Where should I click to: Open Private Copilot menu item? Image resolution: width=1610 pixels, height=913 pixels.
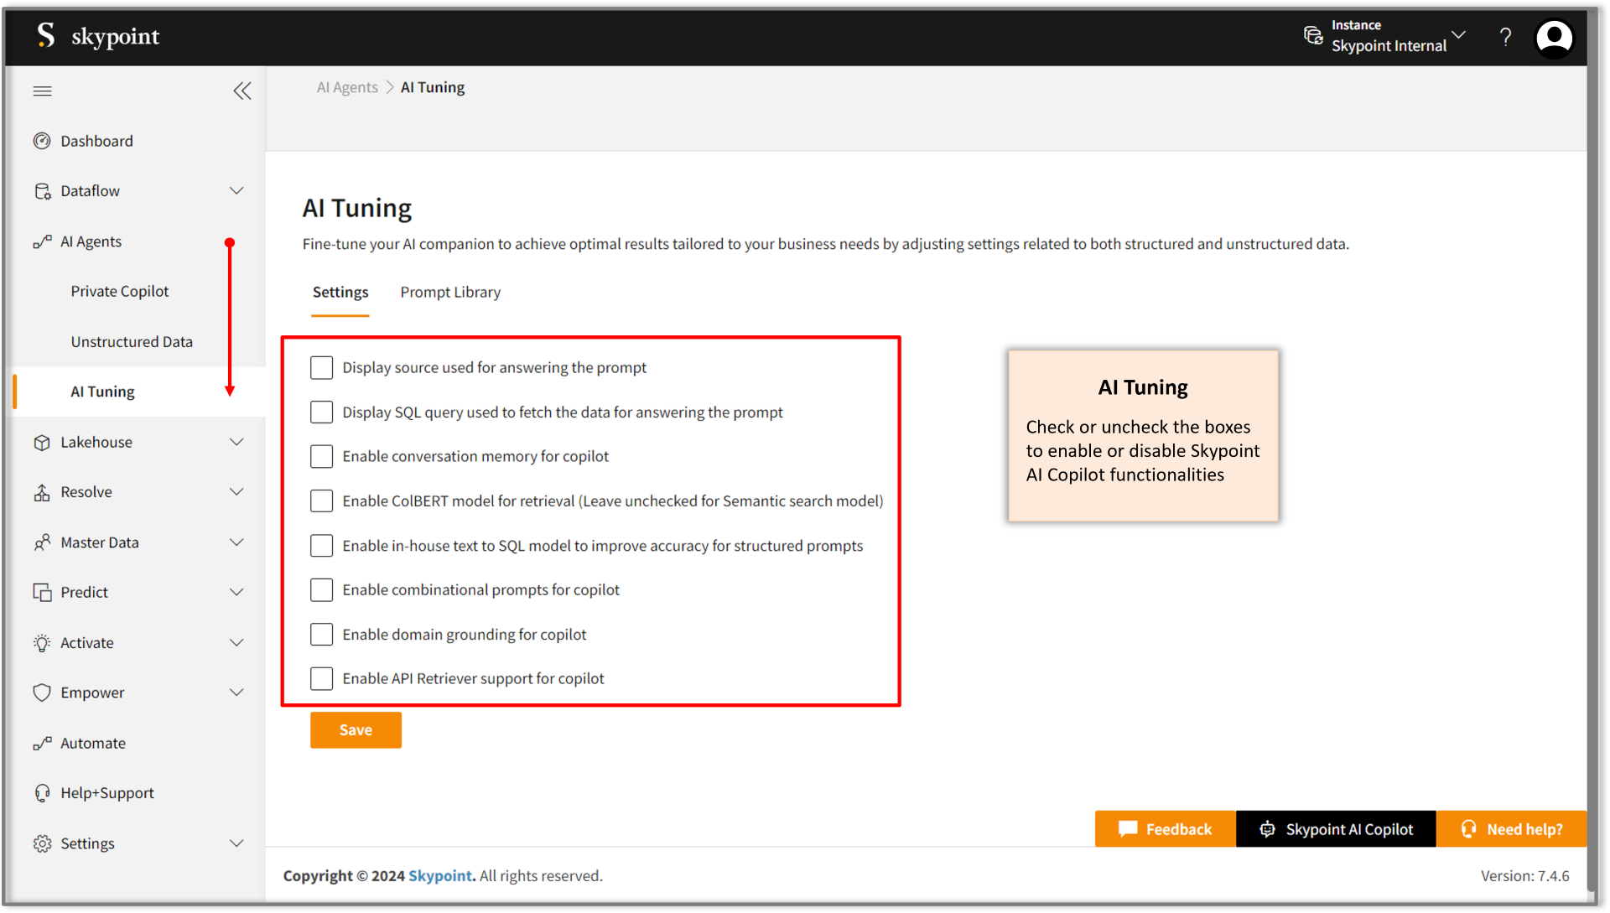coord(120,292)
